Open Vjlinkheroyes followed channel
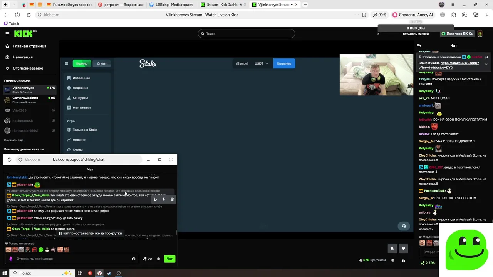This screenshot has width=493, height=277. click(30, 90)
